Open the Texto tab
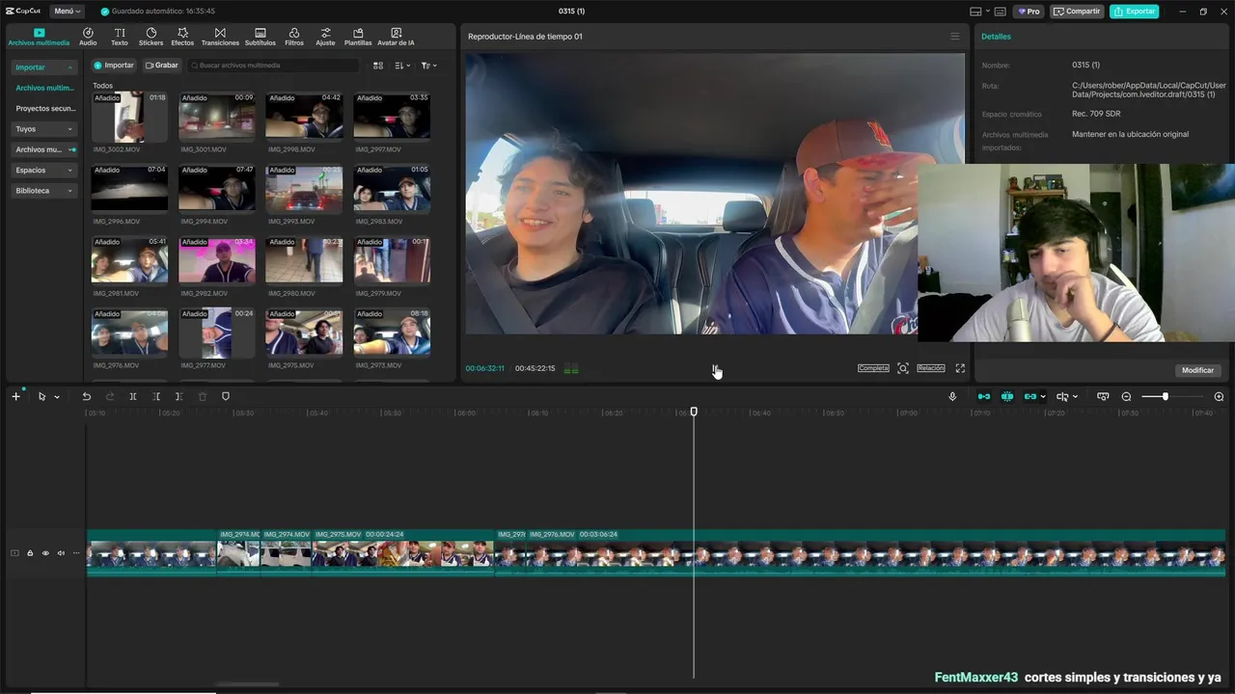Viewport: 1235px width, 694px height. pos(120,37)
